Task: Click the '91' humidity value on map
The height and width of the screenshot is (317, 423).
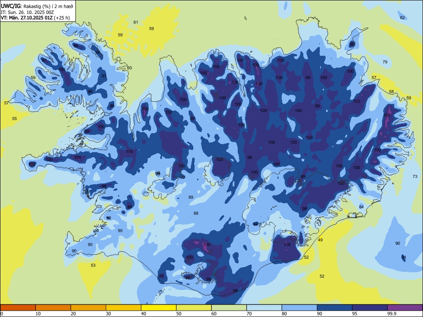Action: point(404,257)
